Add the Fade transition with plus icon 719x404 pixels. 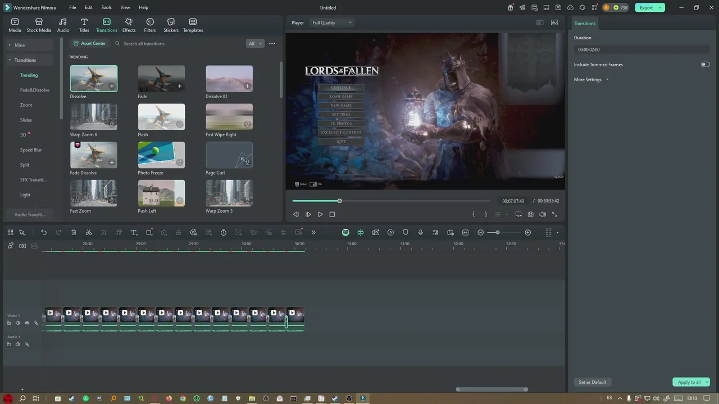pyautogui.click(x=180, y=86)
